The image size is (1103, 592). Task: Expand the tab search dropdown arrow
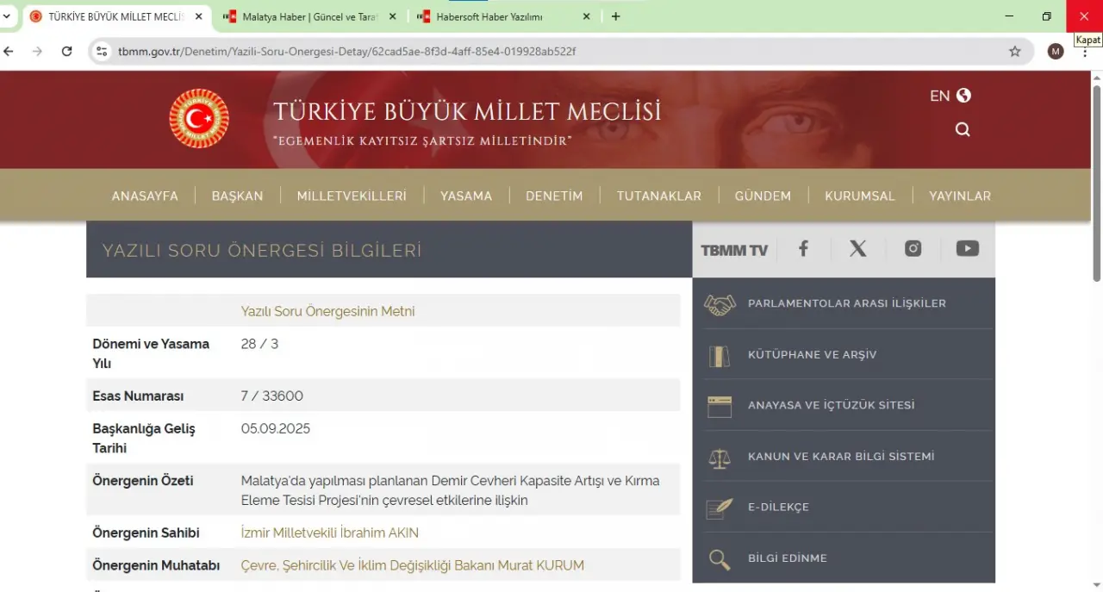tap(8, 16)
